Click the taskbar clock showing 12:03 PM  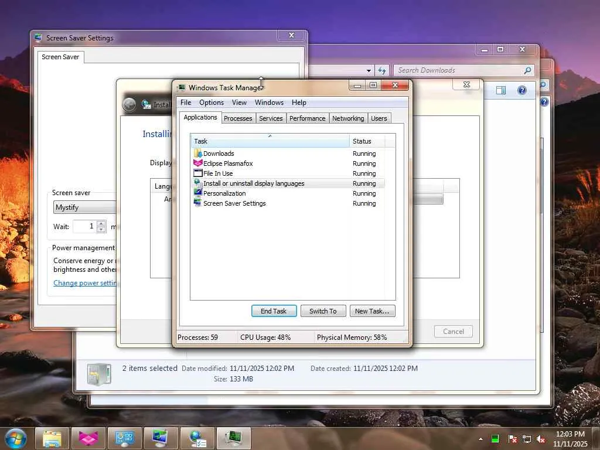click(x=570, y=439)
